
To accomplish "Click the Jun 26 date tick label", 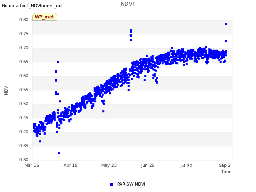I will click(148, 165).
